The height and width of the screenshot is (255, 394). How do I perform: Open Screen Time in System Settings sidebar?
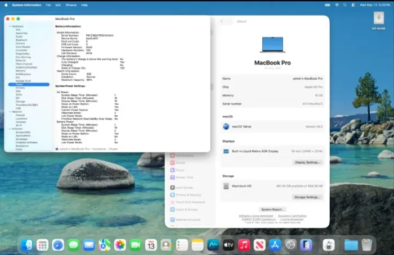click(x=182, y=177)
